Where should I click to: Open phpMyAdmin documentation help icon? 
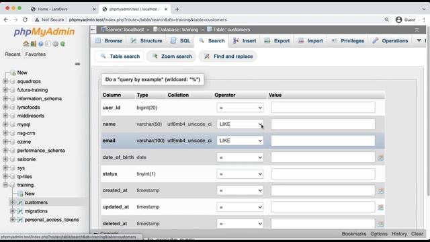point(41,44)
